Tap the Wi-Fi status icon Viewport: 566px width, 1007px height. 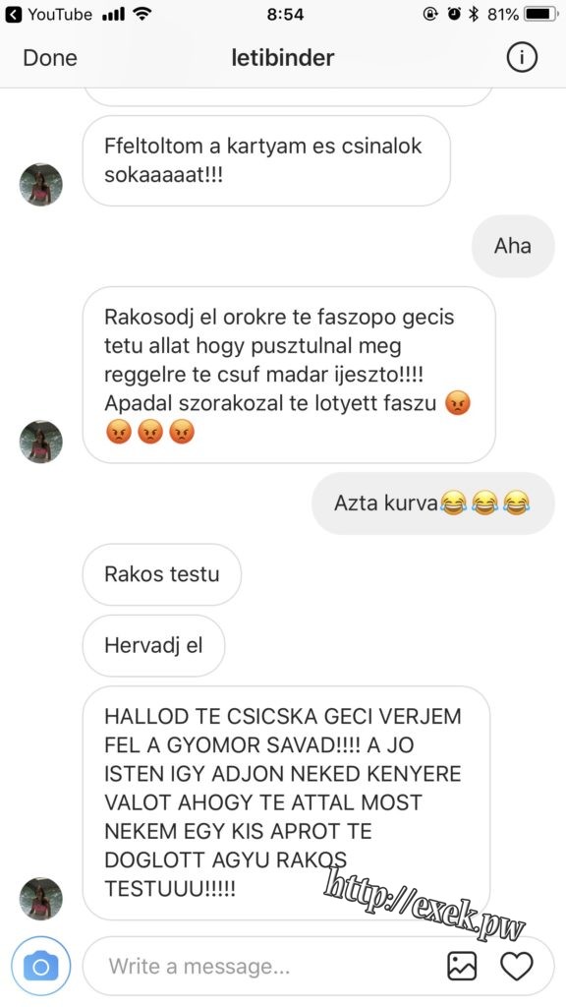(x=143, y=14)
